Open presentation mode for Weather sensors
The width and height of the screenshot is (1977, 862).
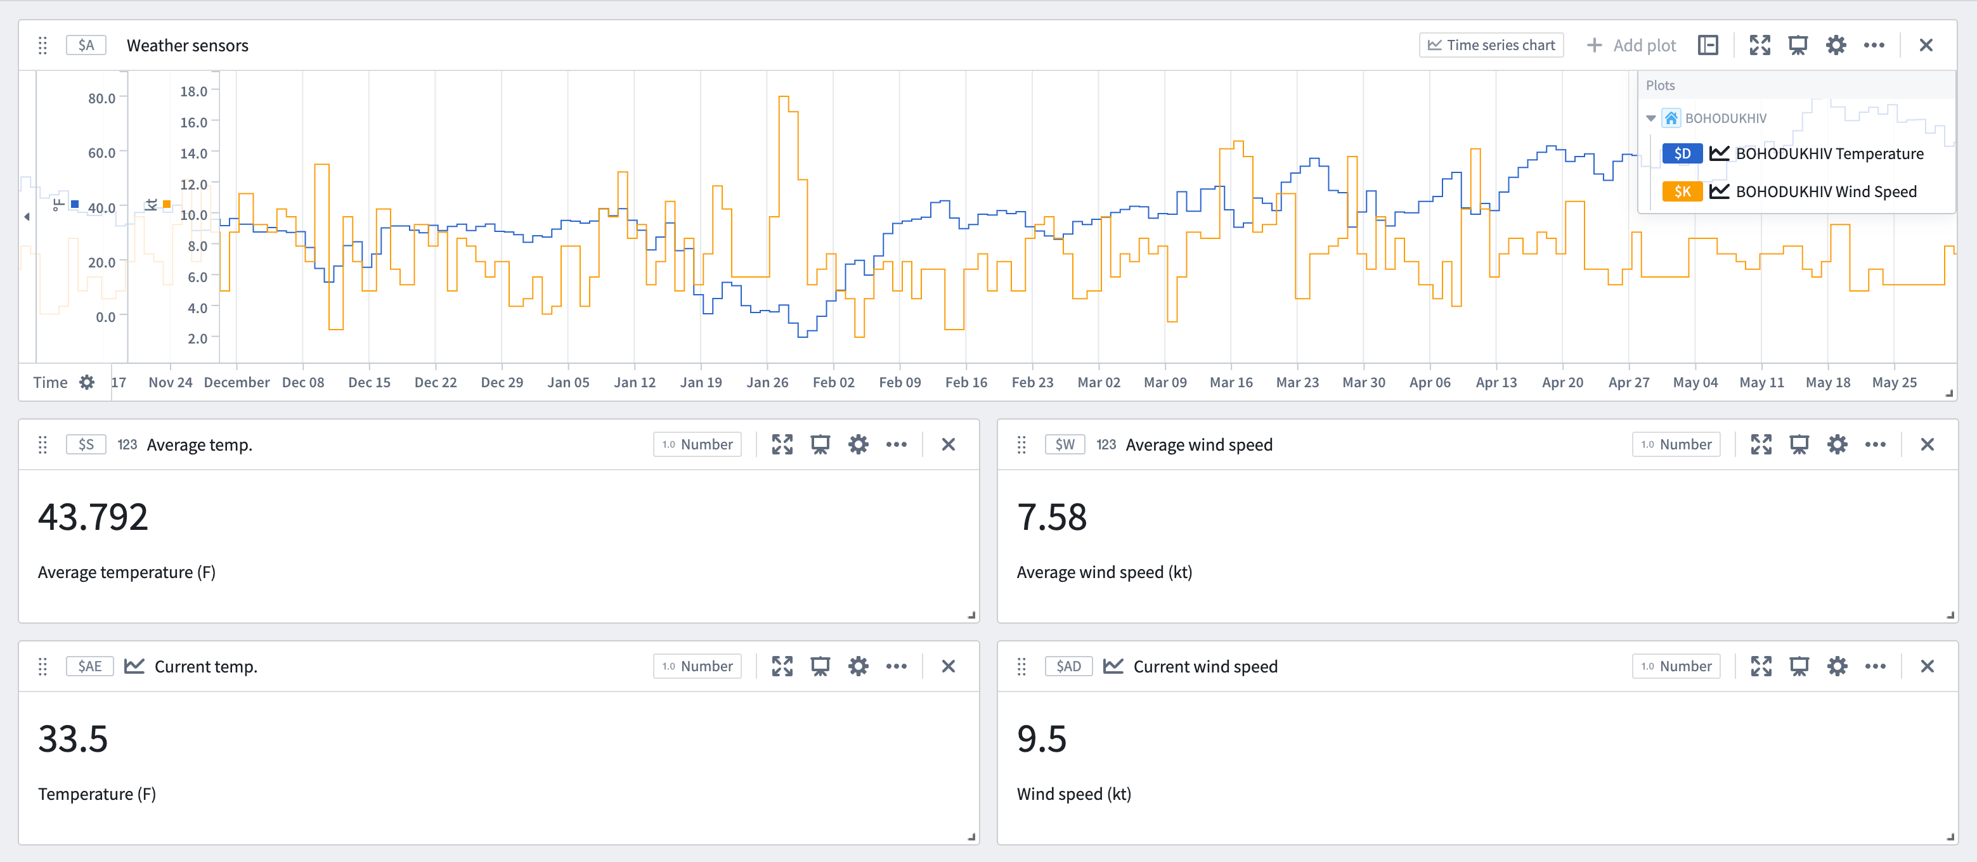tap(1798, 45)
